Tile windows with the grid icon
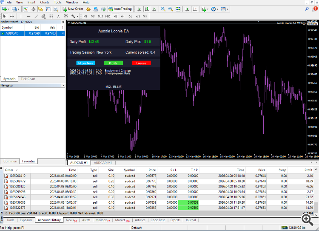The image size is (319, 231). pyautogui.click(x=178, y=9)
